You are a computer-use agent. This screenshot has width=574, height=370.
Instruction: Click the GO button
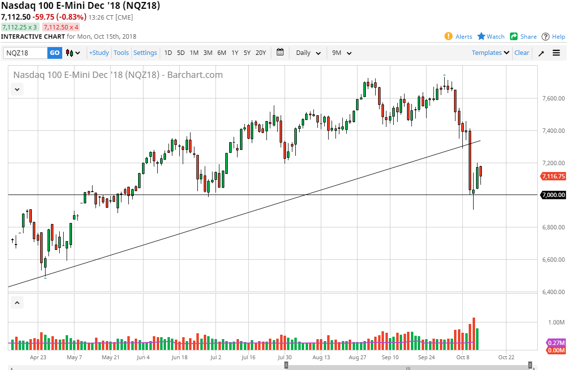point(54,52)
